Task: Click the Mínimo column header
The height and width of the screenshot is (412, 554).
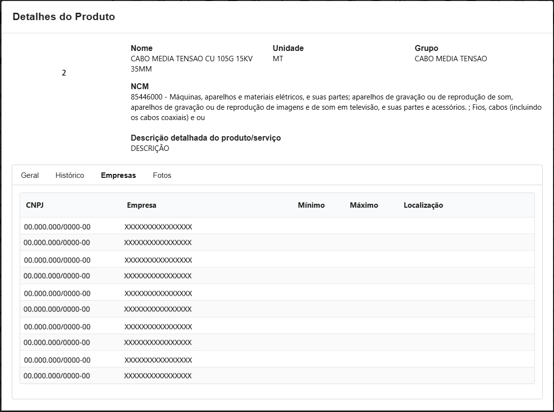Action: pos(311,205)
